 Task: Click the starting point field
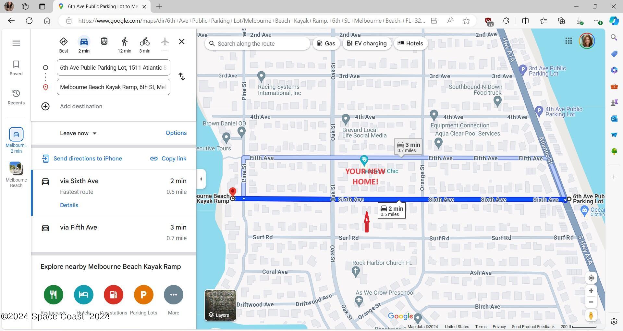click(x=113, y=67)
